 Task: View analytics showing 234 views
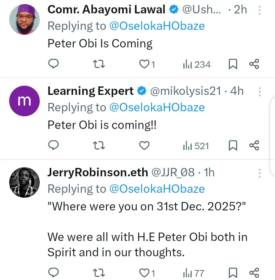point(197,64)
